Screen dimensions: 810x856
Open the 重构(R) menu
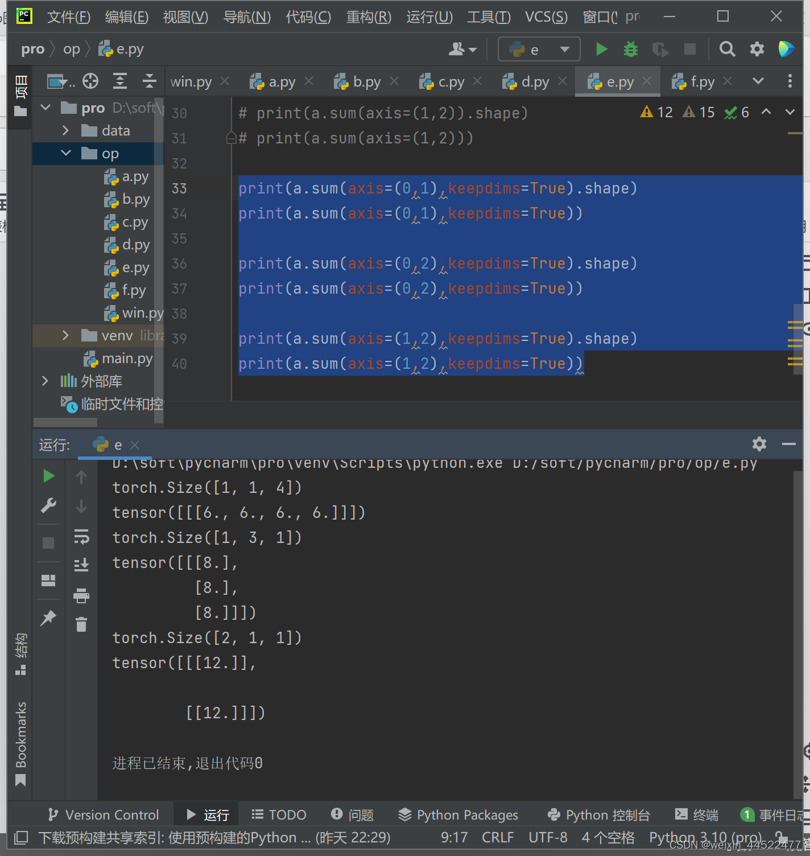coord(369,17)
